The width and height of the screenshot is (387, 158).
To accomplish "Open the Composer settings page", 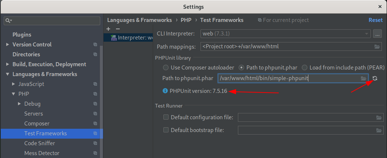I will tap(37, 124).
